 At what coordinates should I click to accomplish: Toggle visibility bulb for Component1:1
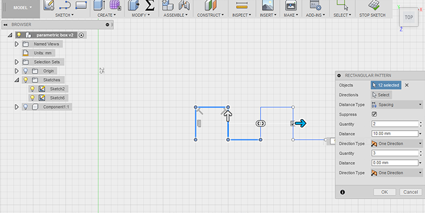(25, 107)
